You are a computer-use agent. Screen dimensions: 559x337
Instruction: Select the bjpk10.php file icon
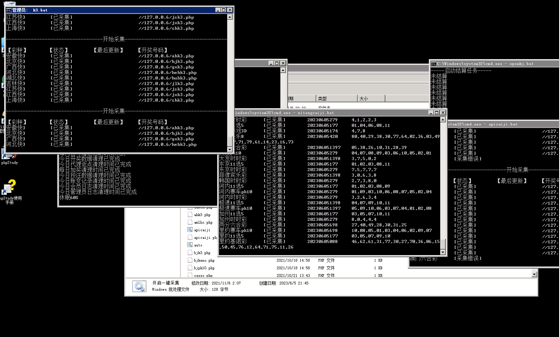point(190,268)
